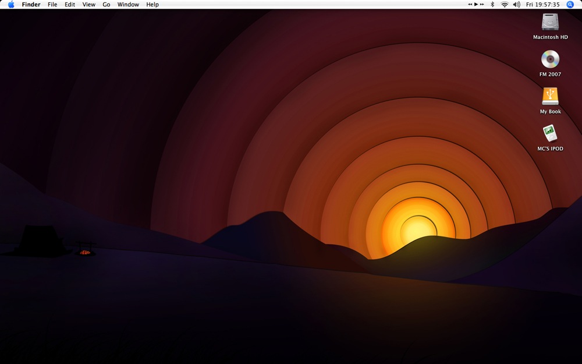Show the clock menu reading Fri 19:57:35

tap(542, 5)
